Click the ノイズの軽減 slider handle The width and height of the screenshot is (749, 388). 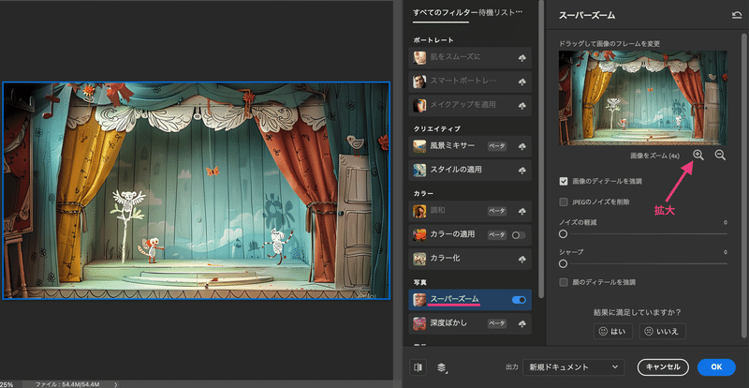coord(564,234)
